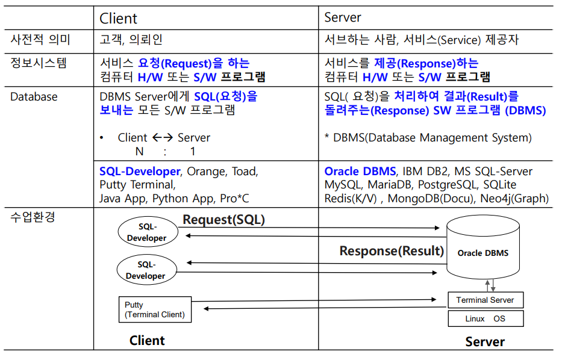Select the "수업환경" row label

pyautogui.click(x=33, y=217)
